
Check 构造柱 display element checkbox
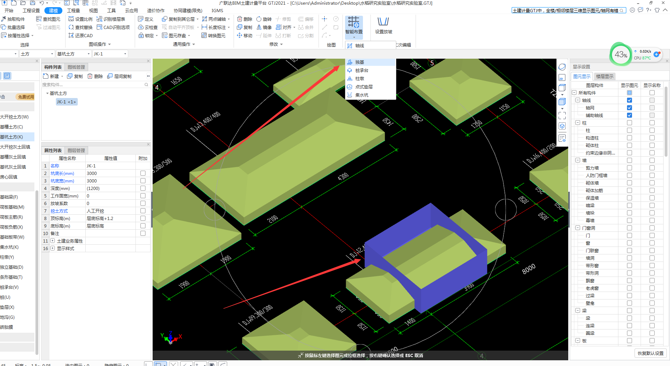pos(630,138)
